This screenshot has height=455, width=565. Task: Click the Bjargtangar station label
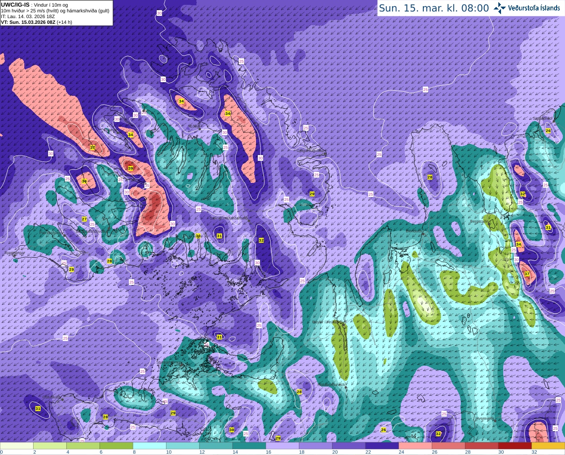point(15,253)
